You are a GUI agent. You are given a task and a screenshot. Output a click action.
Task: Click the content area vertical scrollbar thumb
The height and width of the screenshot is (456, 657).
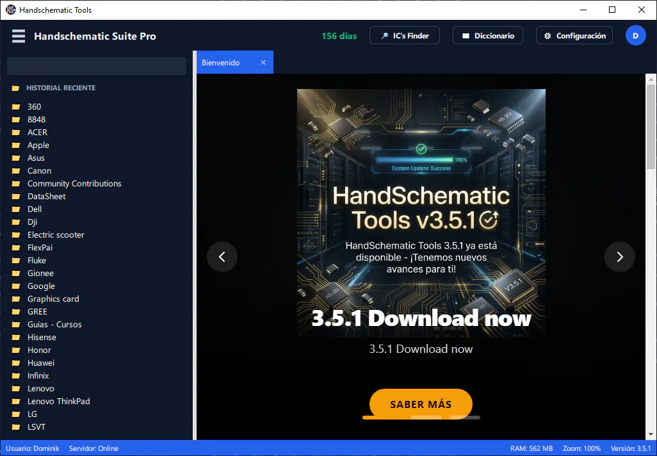pyautogui.click(x=651, y=127)
